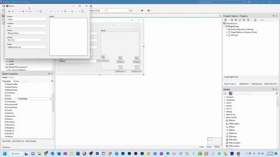Switch to Data Explorer tab

[257, 84]
